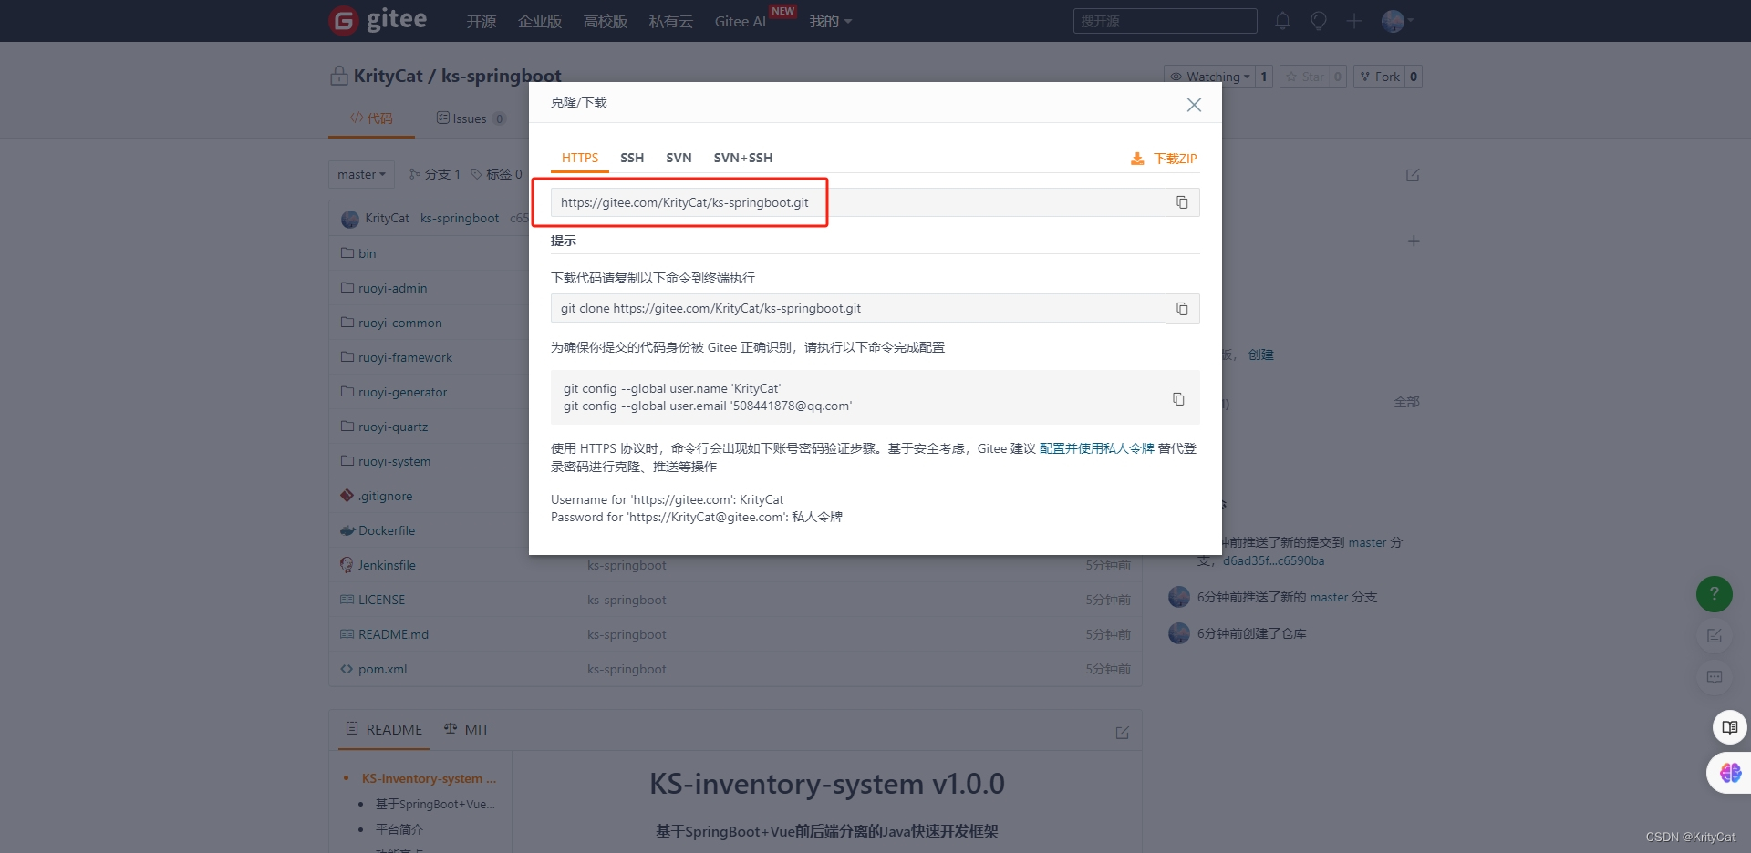1751x853 pixels.
Task: Click the edit icon beside repository intro
Action: point(1413,175)
